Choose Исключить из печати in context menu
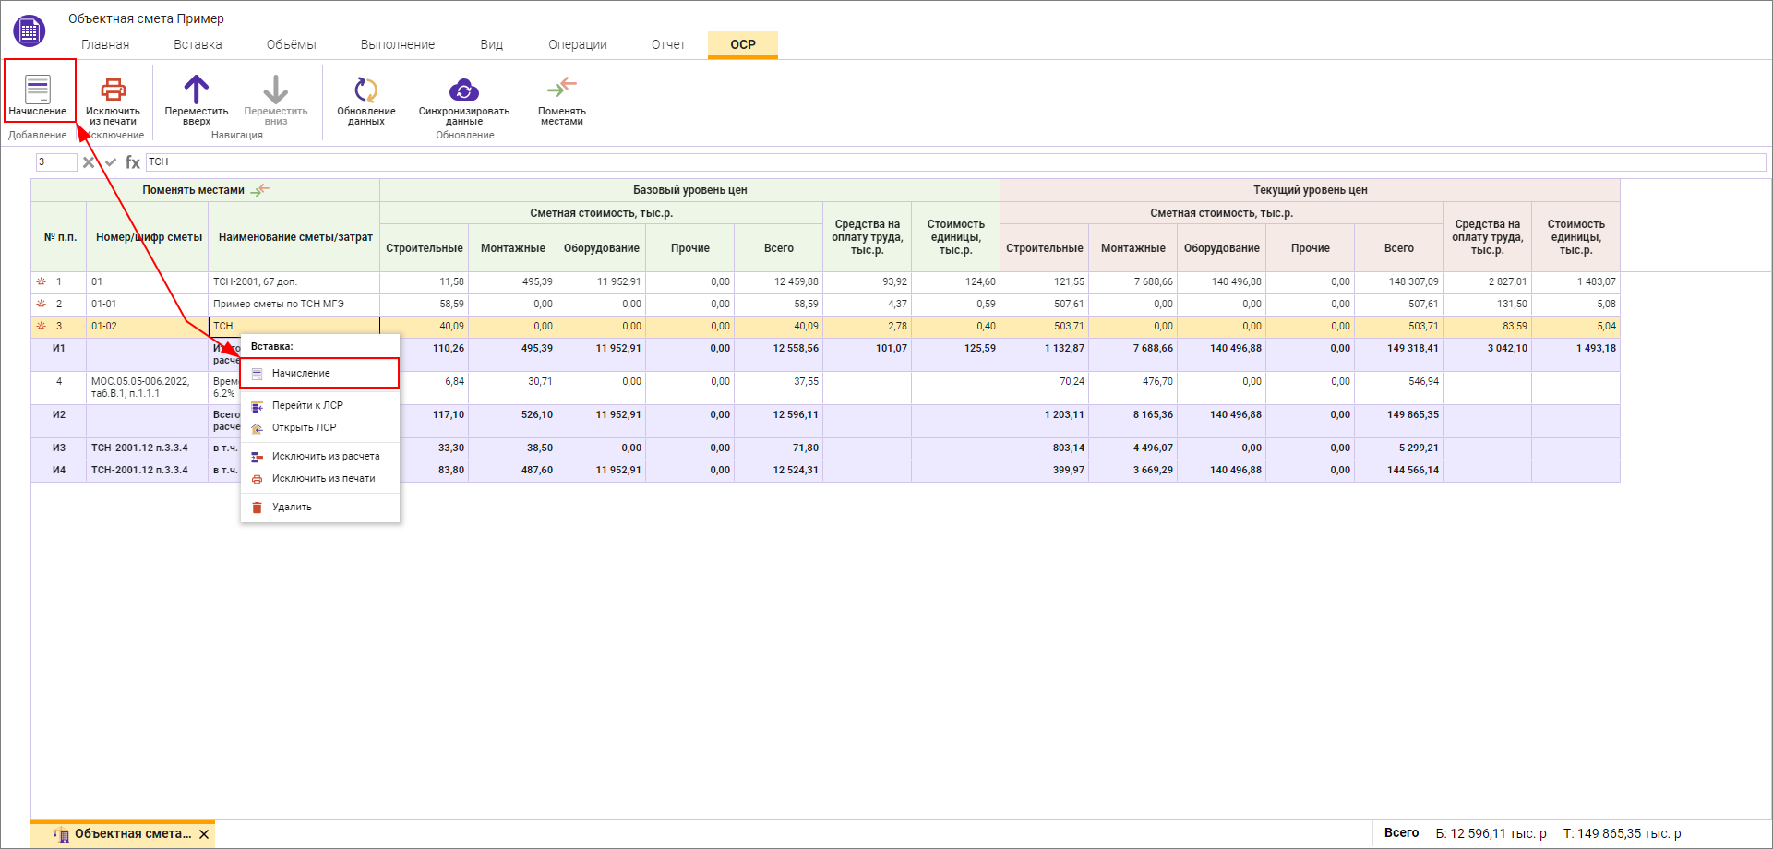 319,478
